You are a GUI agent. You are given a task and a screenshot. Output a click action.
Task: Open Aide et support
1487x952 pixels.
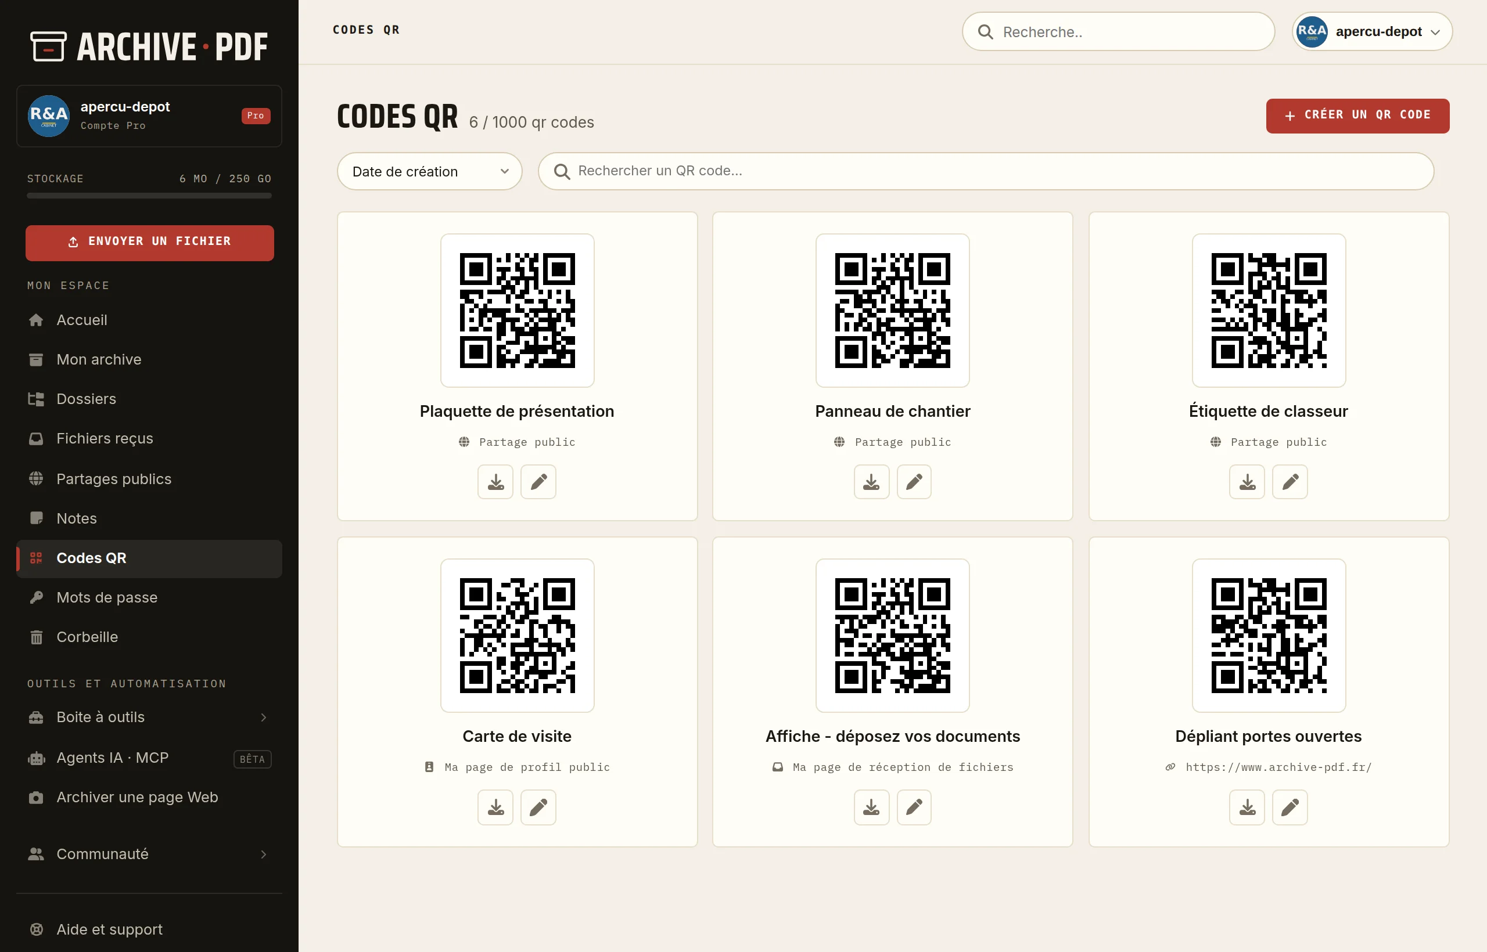(149, 930)
